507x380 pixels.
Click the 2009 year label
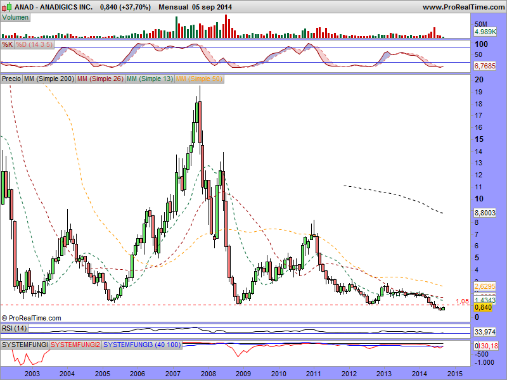click(243, 374)
